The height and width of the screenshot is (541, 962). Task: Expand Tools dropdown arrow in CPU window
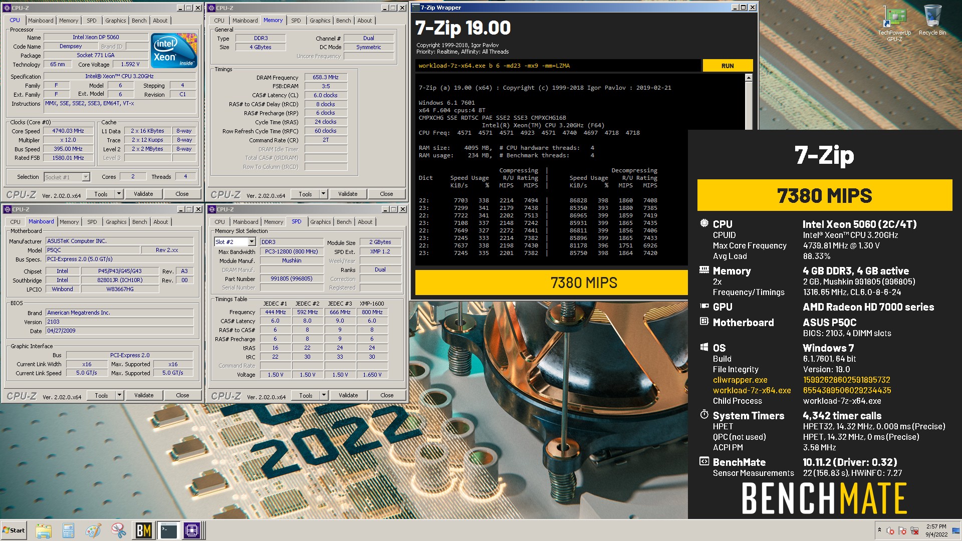pyautogui.click(x=119, y=194)
